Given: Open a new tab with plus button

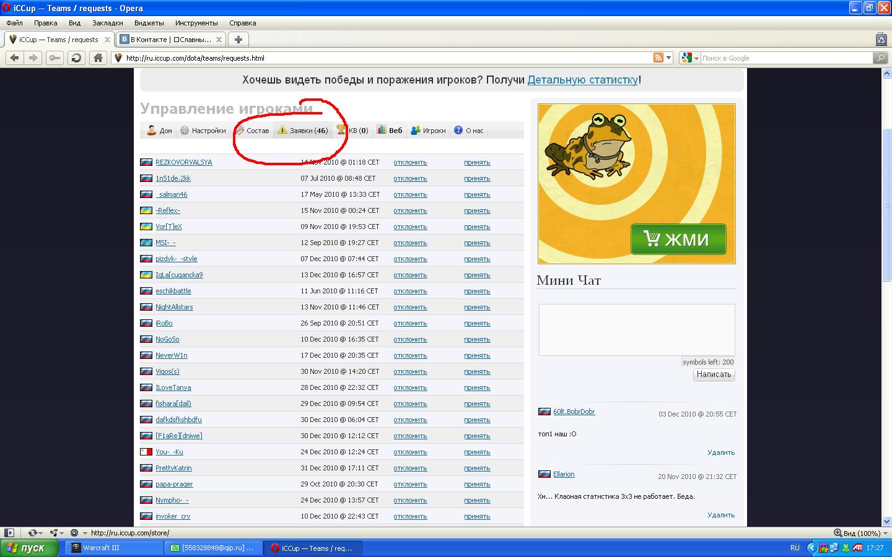Looking at the screenshot, I should pyautogui.click(x=238, y=39).
